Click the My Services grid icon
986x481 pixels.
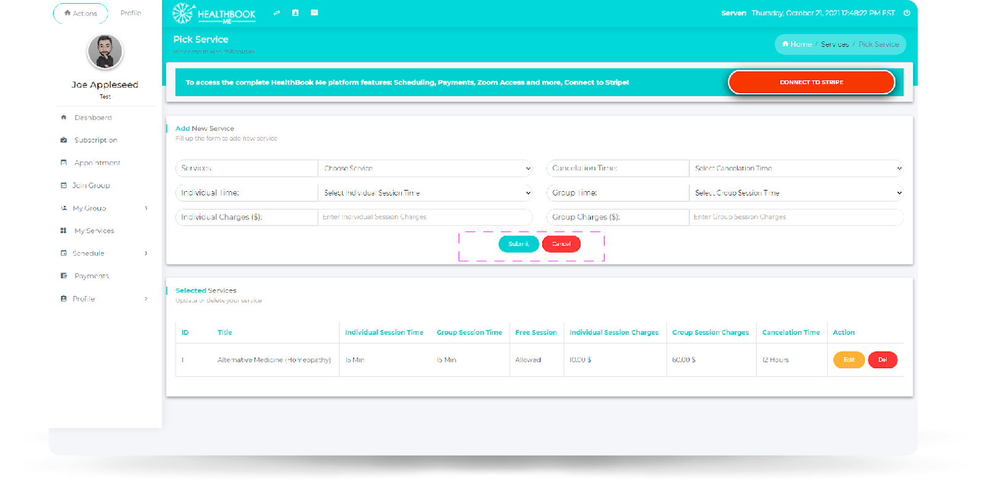(x=63, y=231)
